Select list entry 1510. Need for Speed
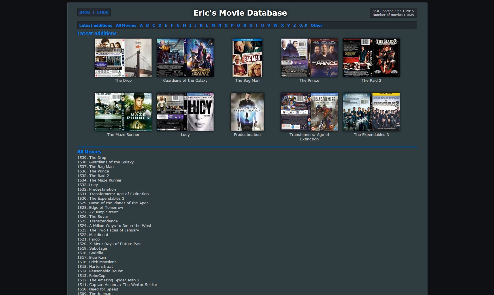 [x=98, y=289]
